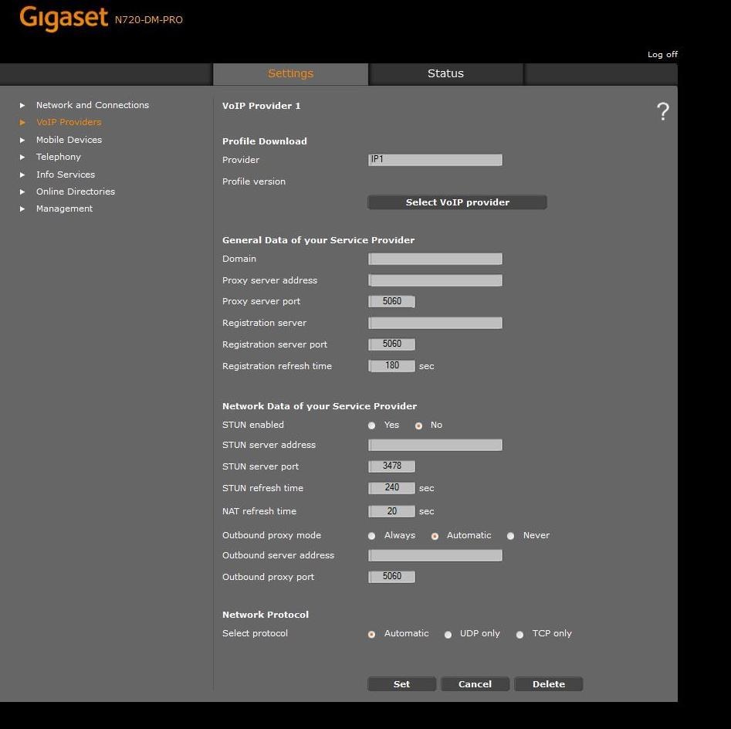The width and height of the screenshot is (731, 729).
Task: Click the Outbound proxy mode label
Action: [272, 535]
